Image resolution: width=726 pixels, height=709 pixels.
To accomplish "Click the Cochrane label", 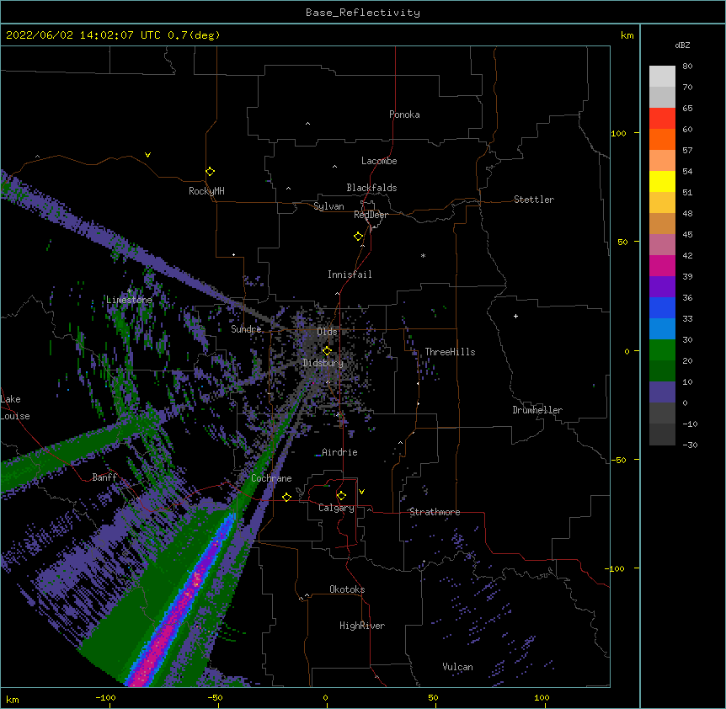I will click(x=271, y=478).
